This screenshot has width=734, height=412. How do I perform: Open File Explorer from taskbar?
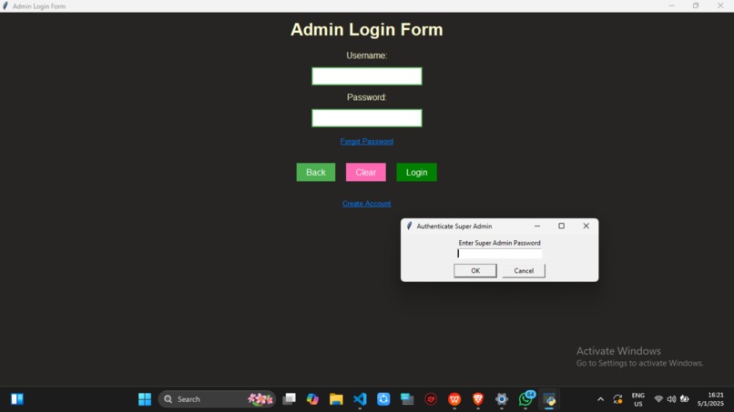(x=336, y=399)
